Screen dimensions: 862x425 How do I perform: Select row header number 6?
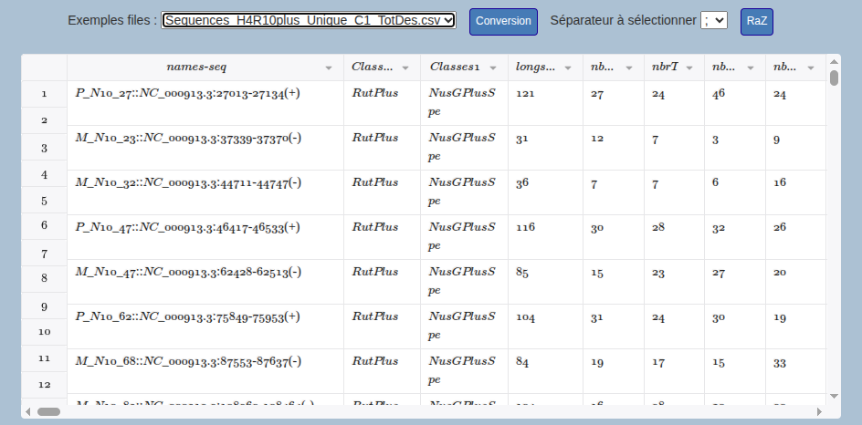44,224
